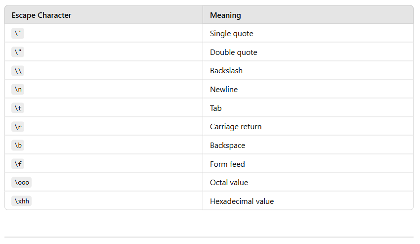Image resolution: width=420 pixels, height=244 pixels.
Task: Select the Hexadecimal value text
Action: point(242,201)
